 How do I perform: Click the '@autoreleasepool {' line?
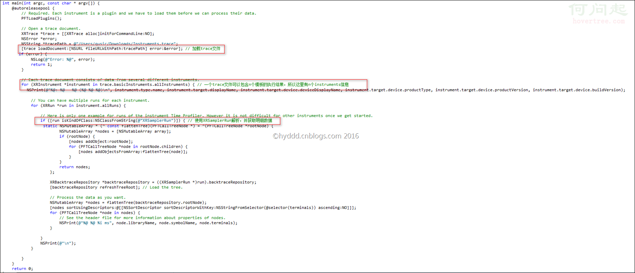click(x=33, y=8)
